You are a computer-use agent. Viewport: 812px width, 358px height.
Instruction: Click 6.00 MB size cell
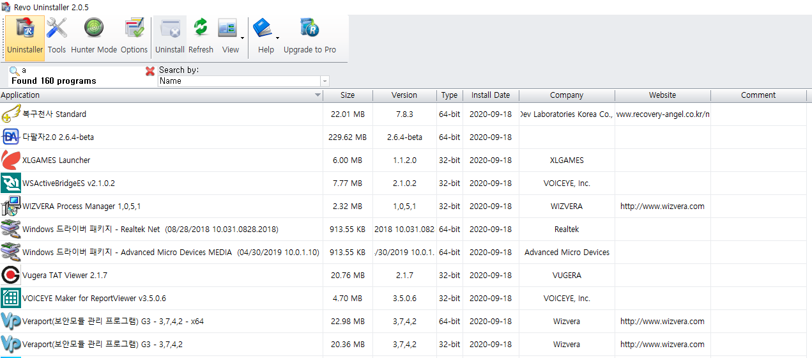pyautogui.click(x=348, y=160)
